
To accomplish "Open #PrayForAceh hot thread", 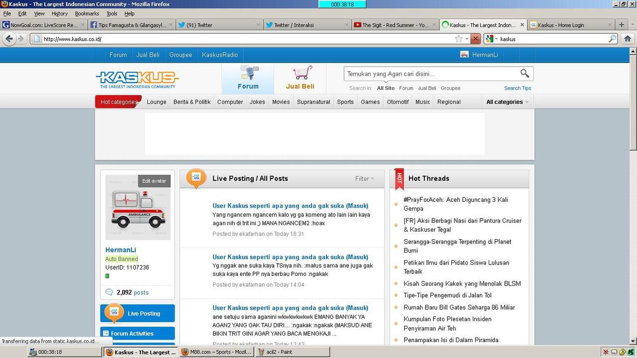I will click(456, 204).
